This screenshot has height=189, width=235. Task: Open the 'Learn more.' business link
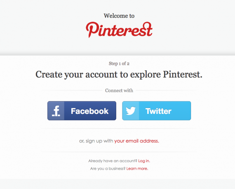(x=137, y=169)
